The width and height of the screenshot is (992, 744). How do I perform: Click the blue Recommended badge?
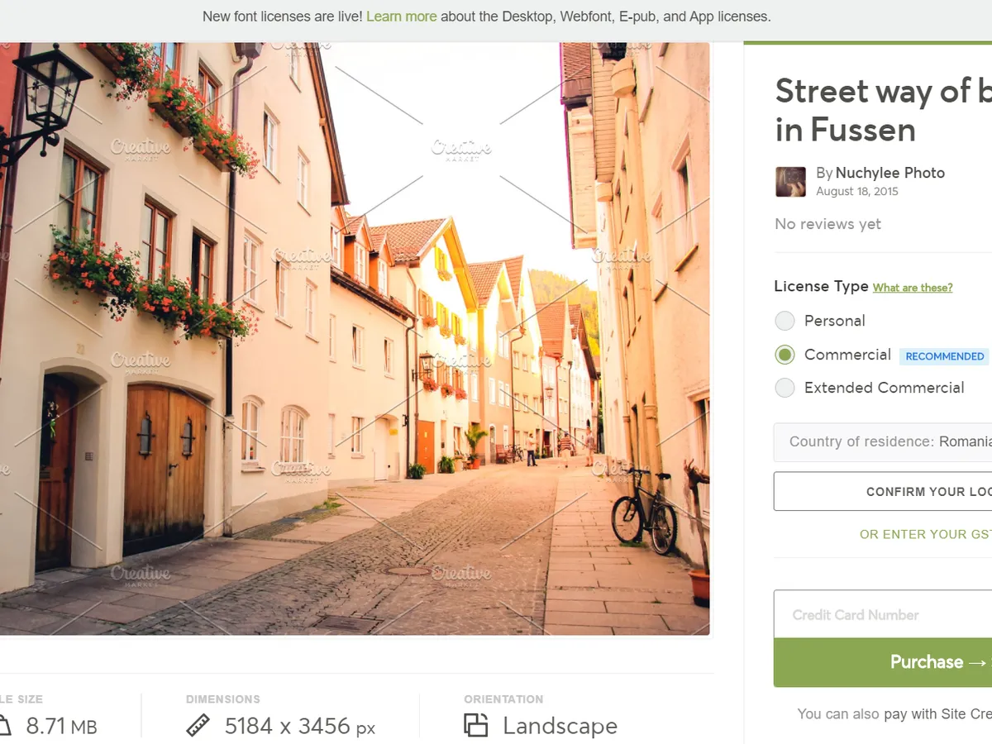click(944, 356)
